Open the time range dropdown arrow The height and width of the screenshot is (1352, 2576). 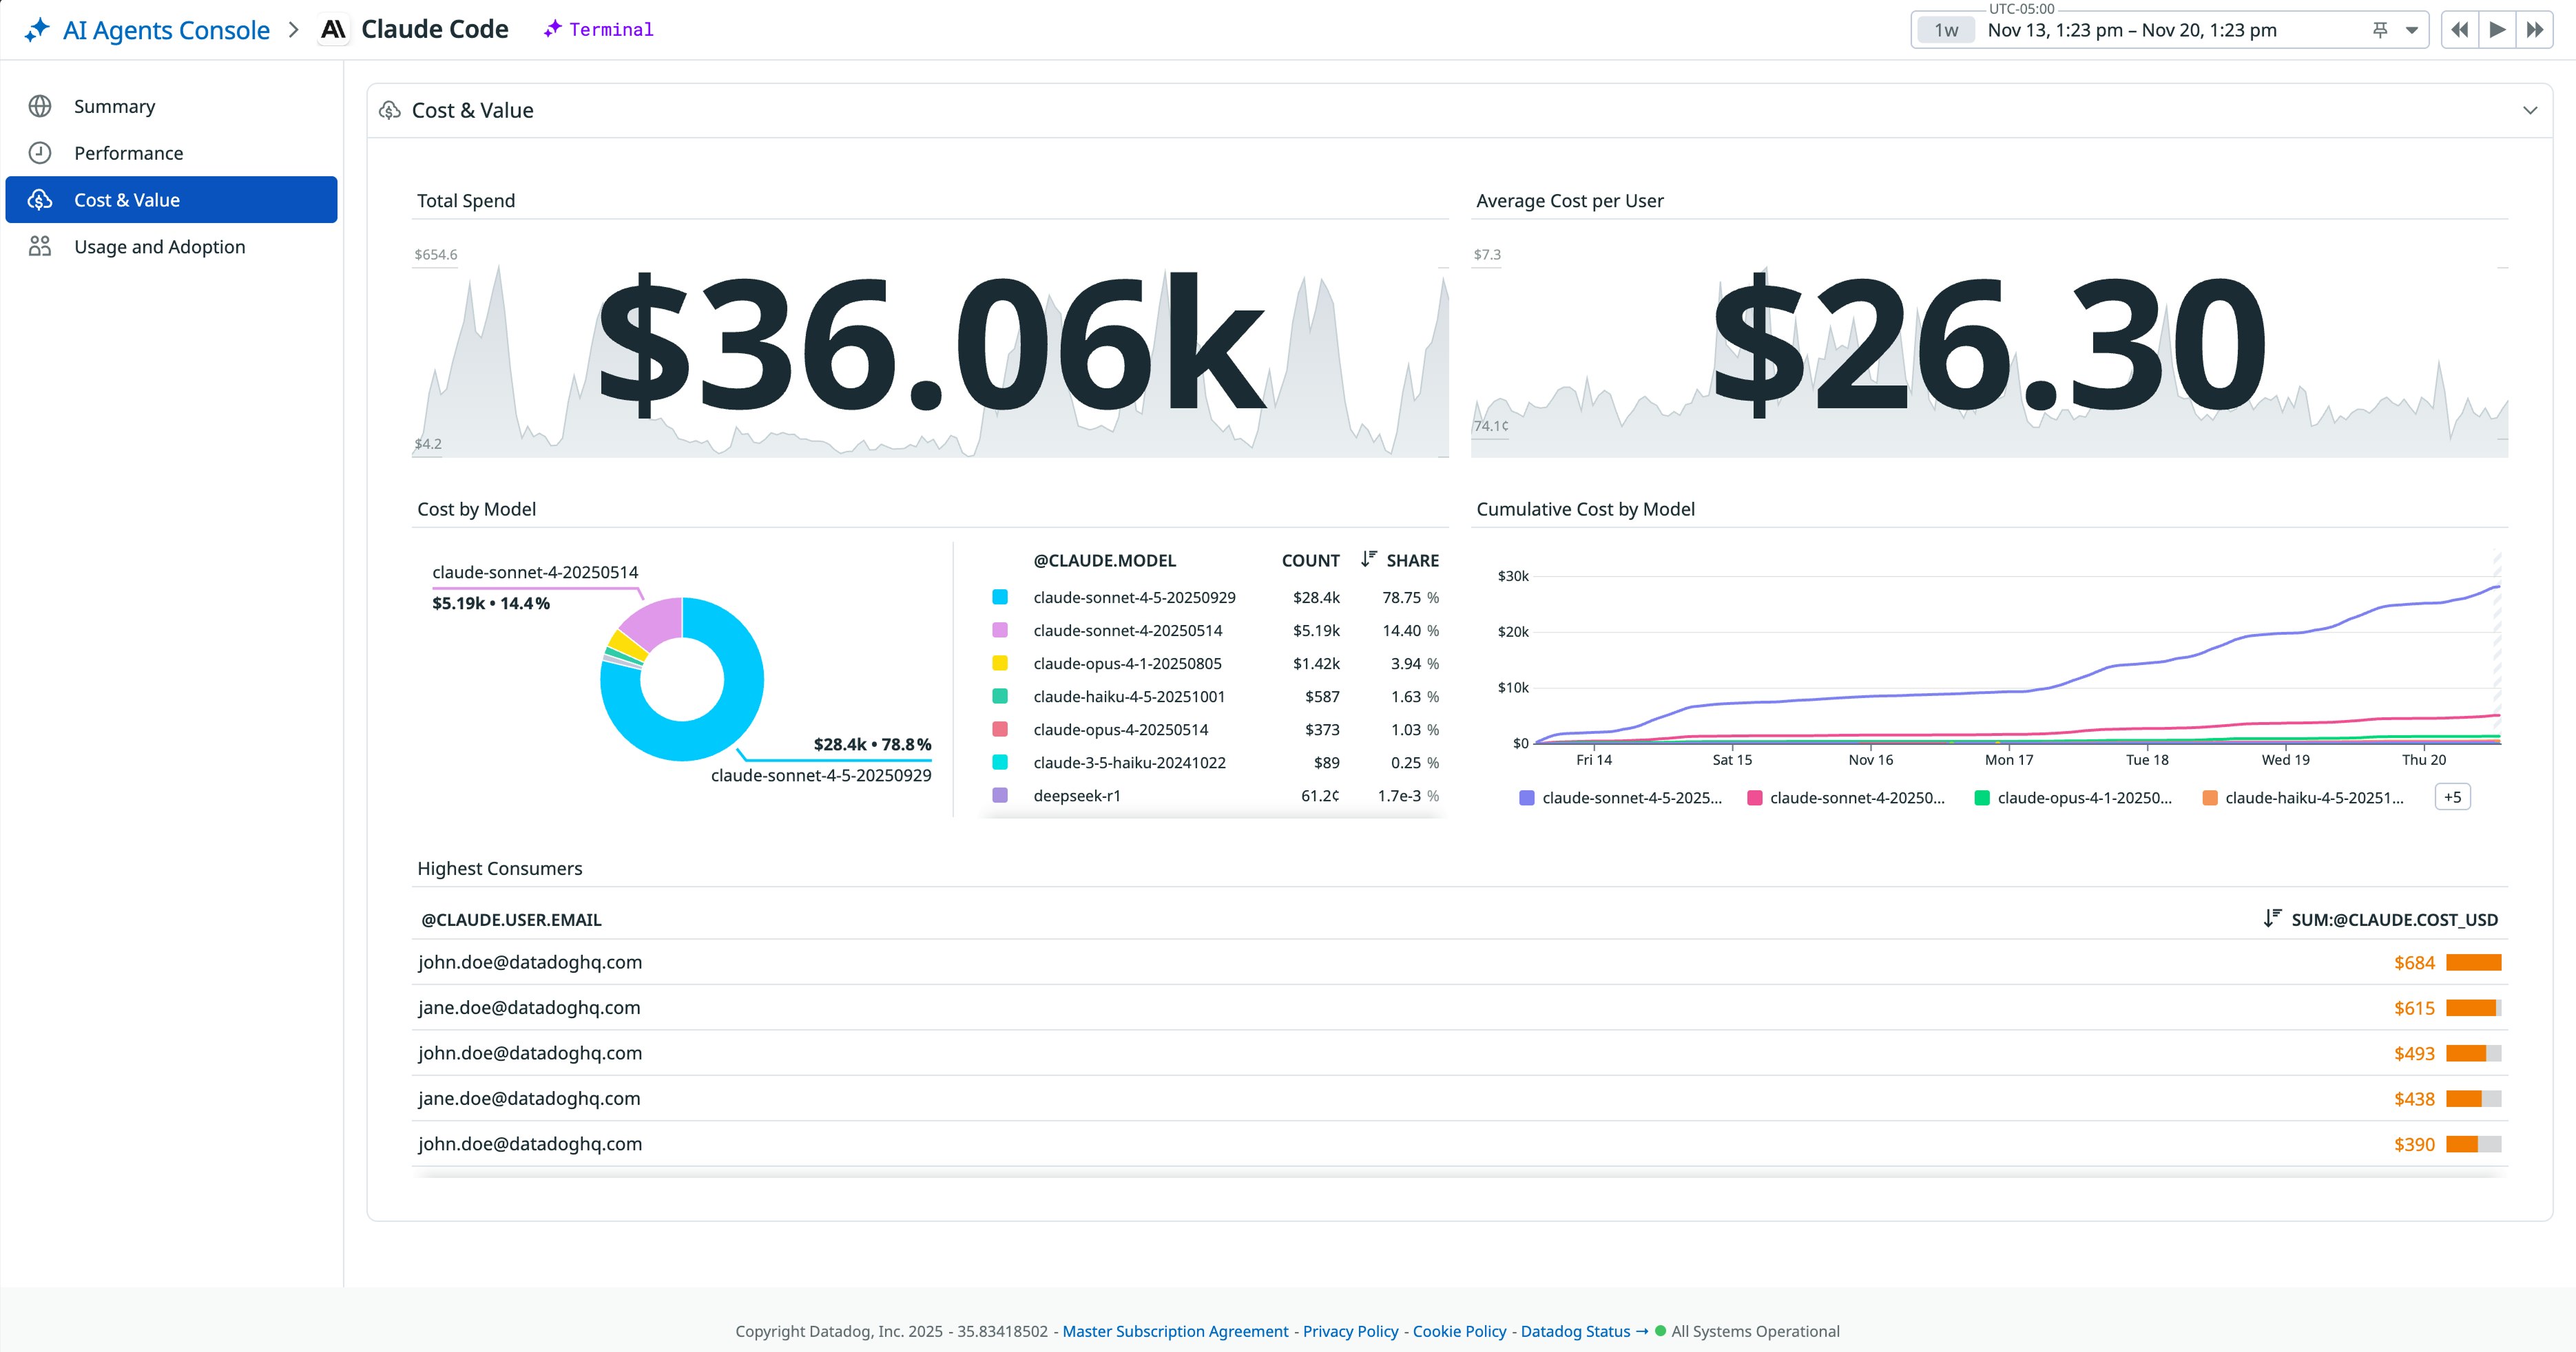pyautogui.click(x=2412, y=30)
